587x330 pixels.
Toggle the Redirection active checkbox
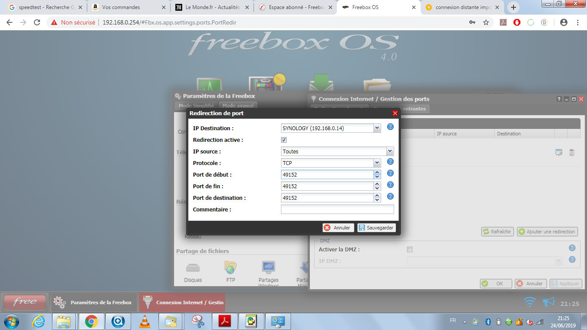(x=284, y=140)
